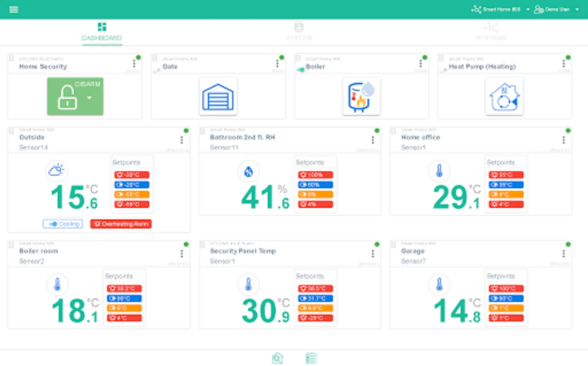Toggle the Cooling switch on Outside card
588x366 pixels.
pyautogui.click(x=63, y=224)
